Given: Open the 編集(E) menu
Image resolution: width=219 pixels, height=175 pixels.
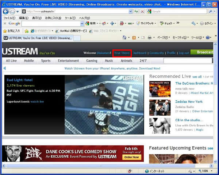Looking at the screenshot, I should pyautogui.click(x=24, y=18).
